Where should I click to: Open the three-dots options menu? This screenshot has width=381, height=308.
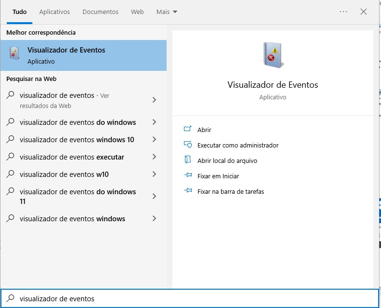point(343,12)
